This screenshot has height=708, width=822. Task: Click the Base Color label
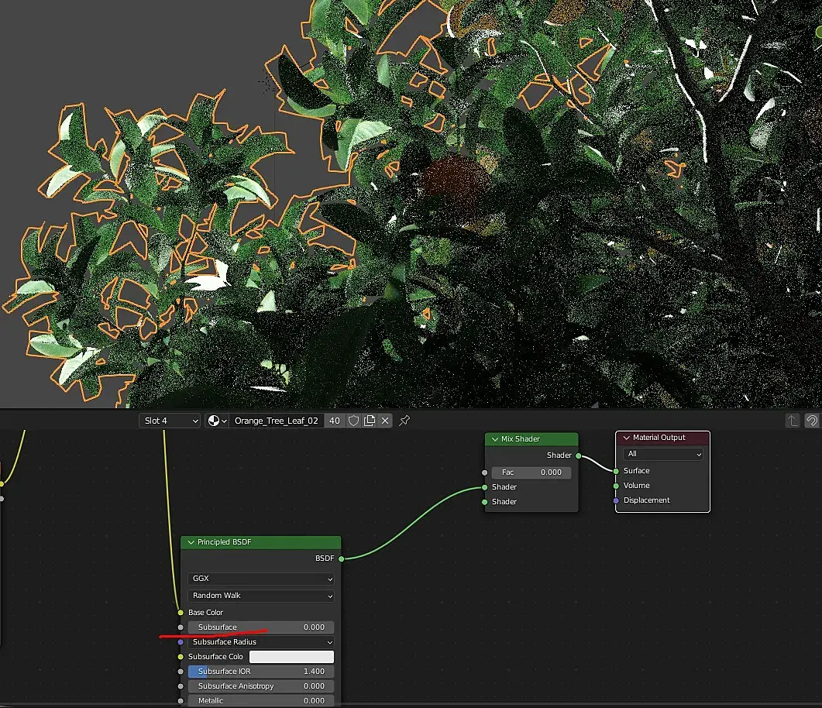(205, 613)
